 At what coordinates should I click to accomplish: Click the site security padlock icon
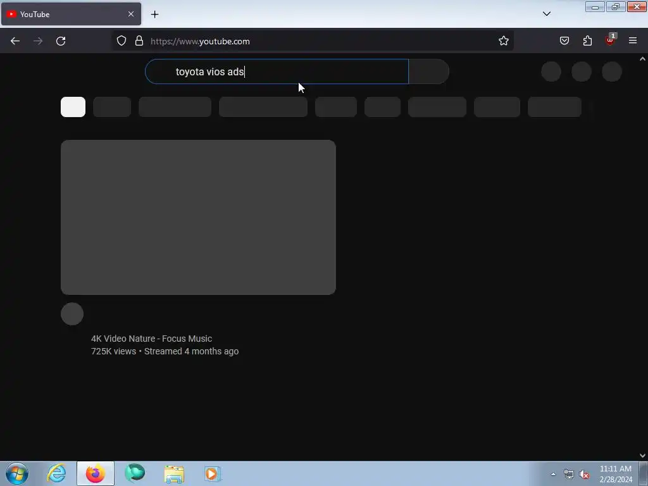(139, 40)
